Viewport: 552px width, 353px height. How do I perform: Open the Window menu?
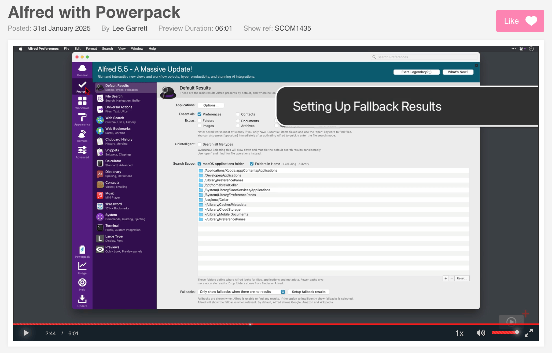(x=137, y=49)
